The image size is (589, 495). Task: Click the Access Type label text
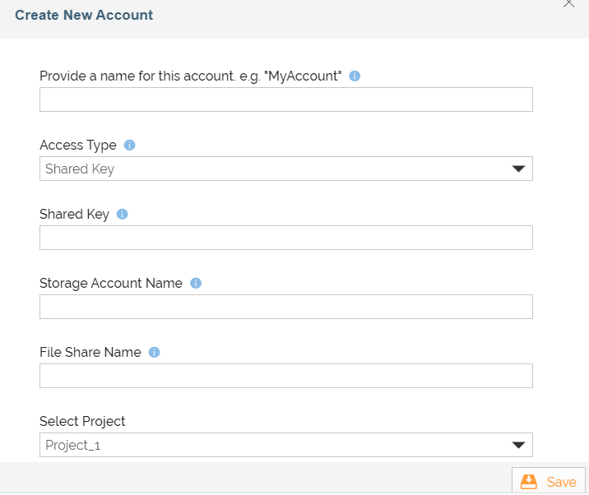click(78, 145)
